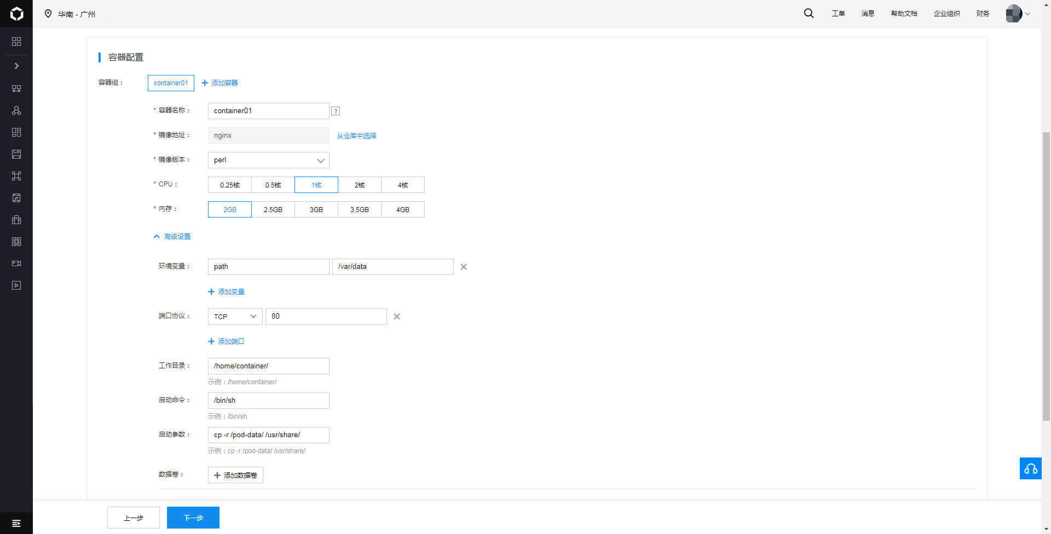Click the startup command '/bin/sh' field

[x=268, y=401]
